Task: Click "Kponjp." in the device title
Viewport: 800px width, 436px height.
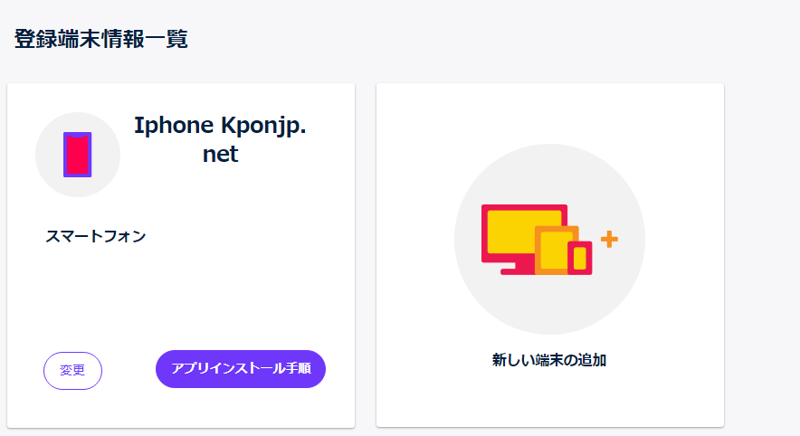Action: tap(263, 127)
